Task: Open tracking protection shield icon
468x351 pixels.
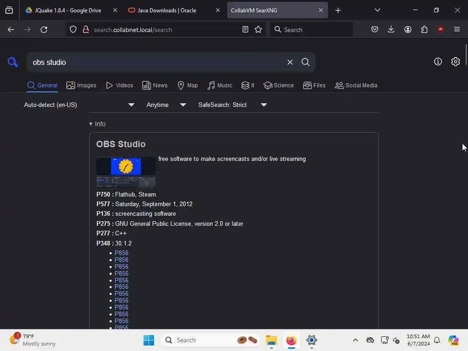Action: [x=73, y=30]
